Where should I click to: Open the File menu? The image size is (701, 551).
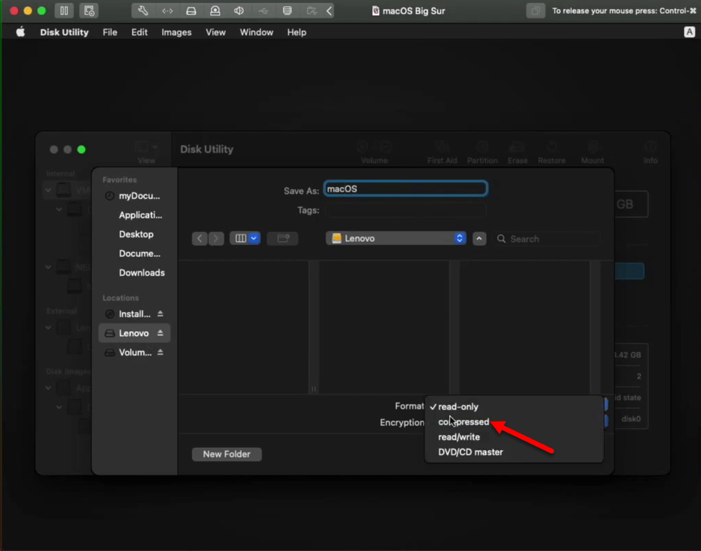click(110, 32)
